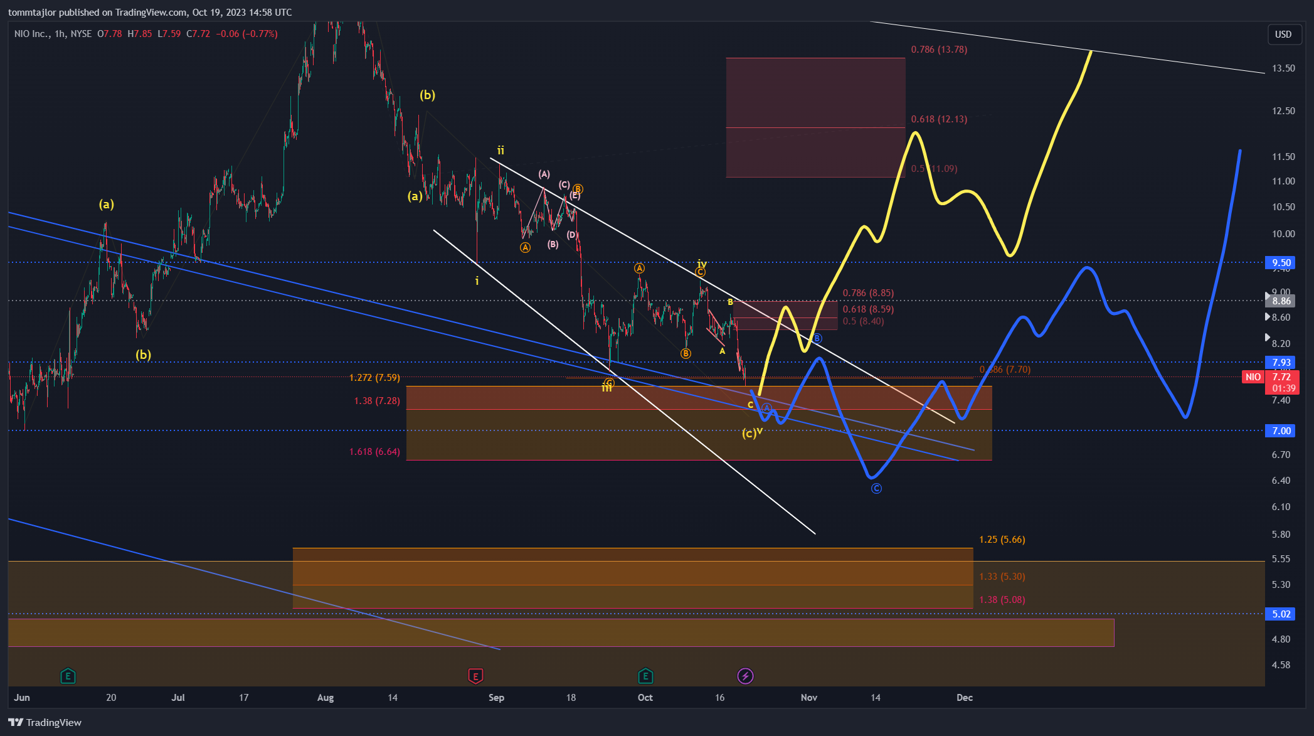Image resolution: width=1314 pixels, height=736 pixels.
Task: Click the NIO Inc., 1h, NYSE title
Action: coord(53,34)
